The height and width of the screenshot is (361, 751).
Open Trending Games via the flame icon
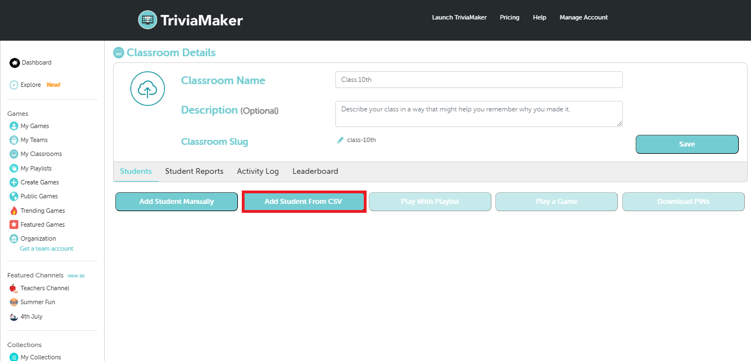click(x=14, y=211)
